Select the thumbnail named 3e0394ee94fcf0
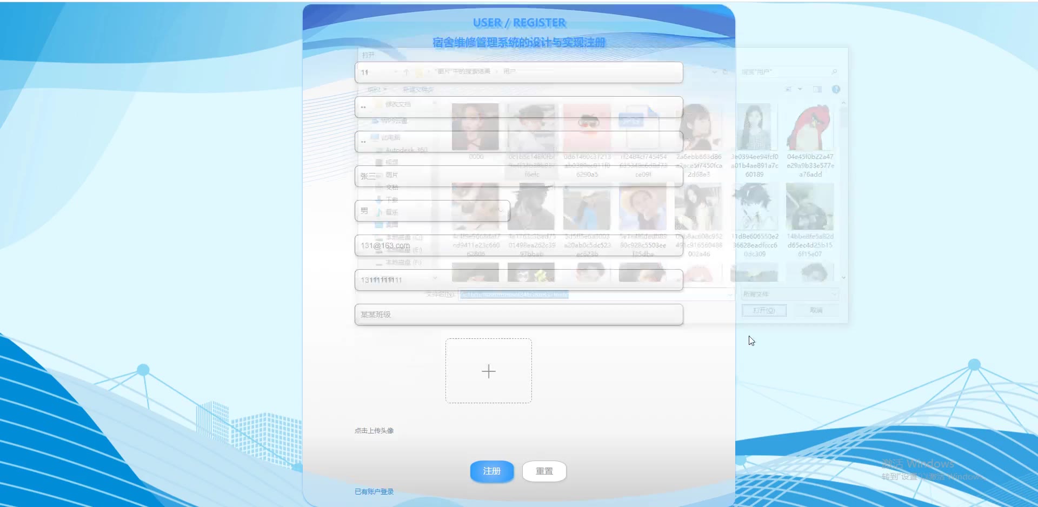This screenshot has height=507, width=1038. (754, 141)
